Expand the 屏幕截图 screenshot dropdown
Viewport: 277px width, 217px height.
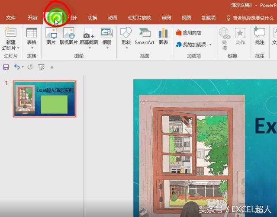coord(90,48)
